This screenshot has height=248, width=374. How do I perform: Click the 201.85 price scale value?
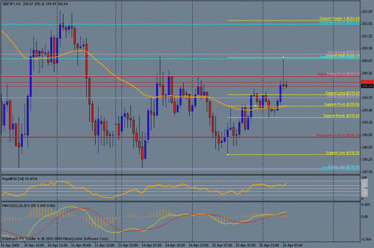click(x=367, y=12)
